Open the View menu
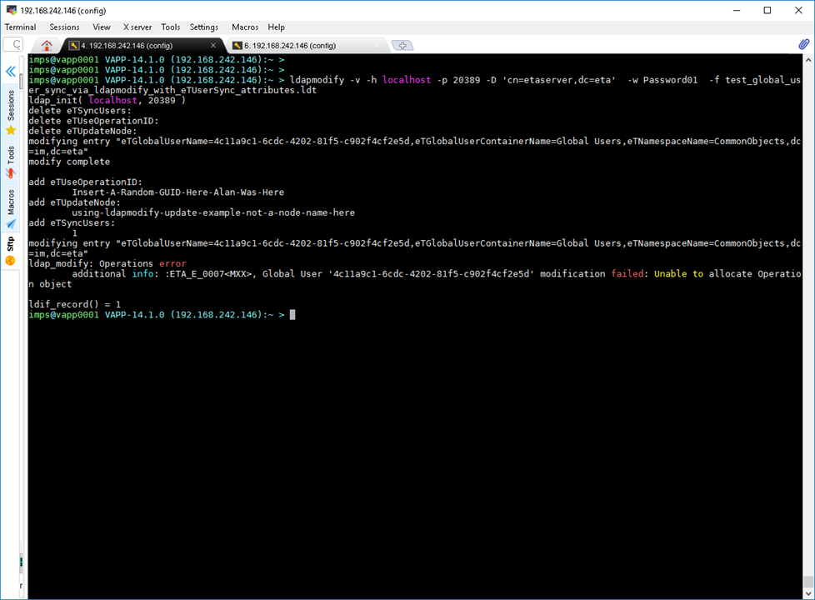The height and width of the screenshot is (600, 815). [x=102, y=27]
